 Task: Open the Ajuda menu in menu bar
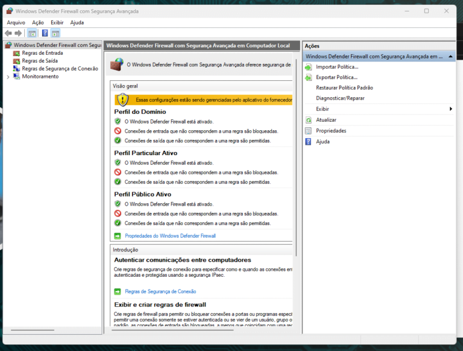pos(77,22)
